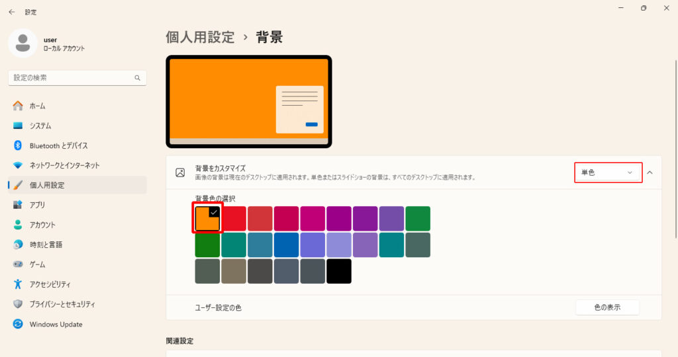Go back using the arrow beside 設定
678x357 pixels.
pyautogui.click(x=12, y=12)
